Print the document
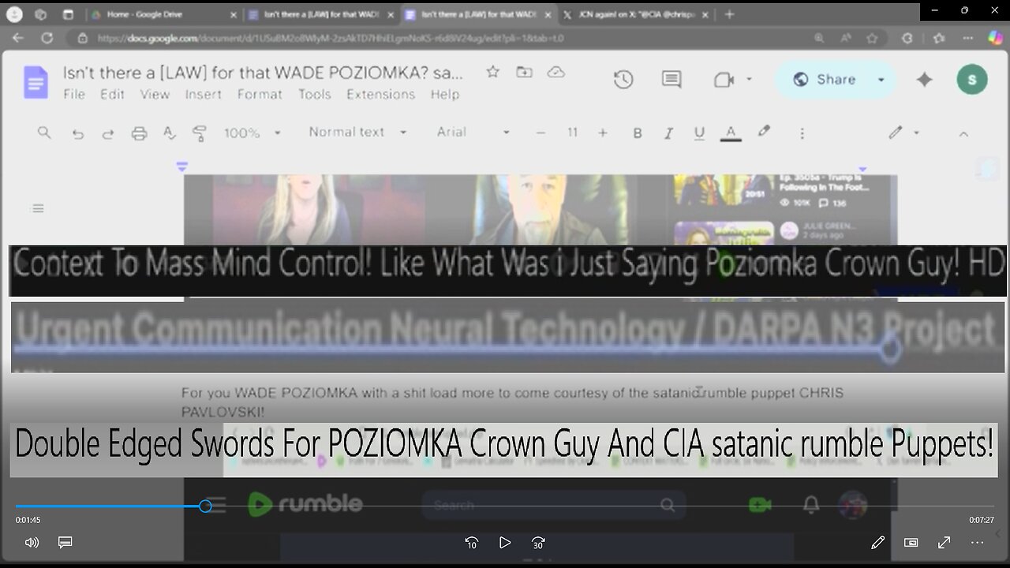 139,133
